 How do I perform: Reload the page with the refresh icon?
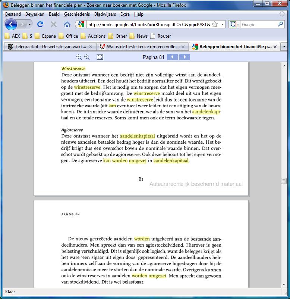coord(40,25)
